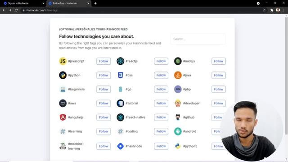Screen dimensions: 288x162
Task: Follow the #nodejs tag
Action: pos(219,61)
